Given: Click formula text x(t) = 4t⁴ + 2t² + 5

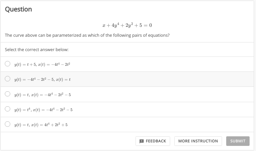Looking at the screenshot, I should tap(41, 125).
